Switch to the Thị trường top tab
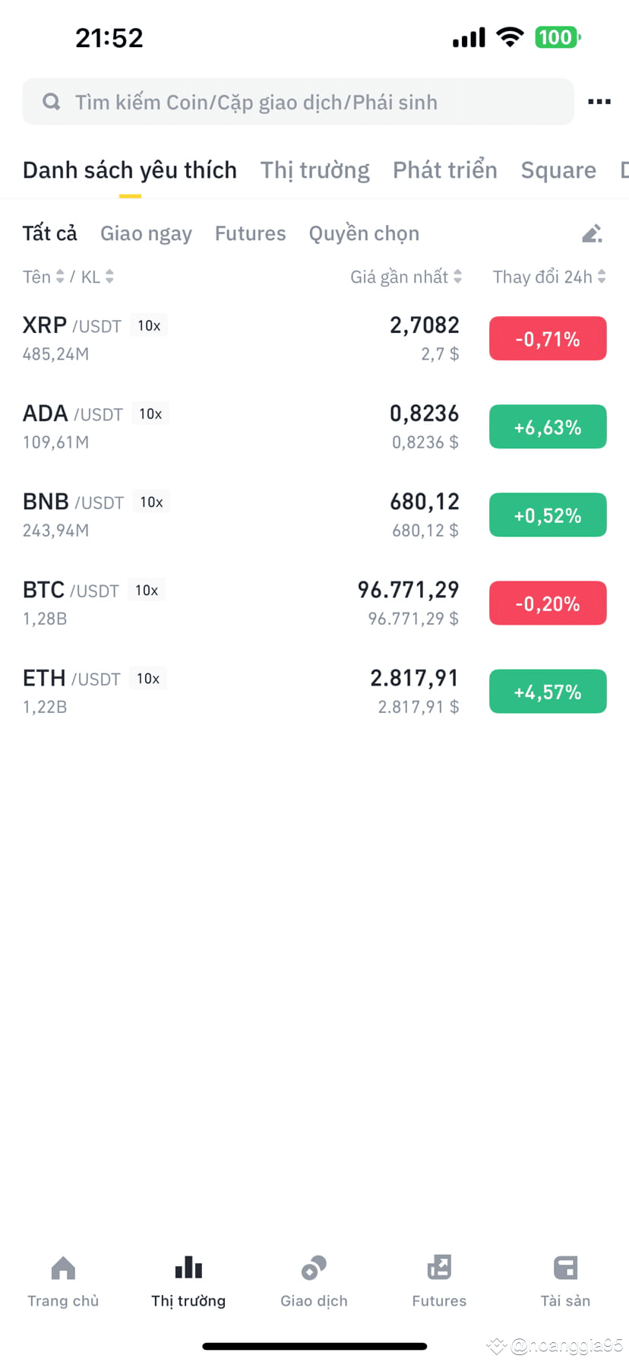Screen dimensions: 629x1362 tap(314, 170)
